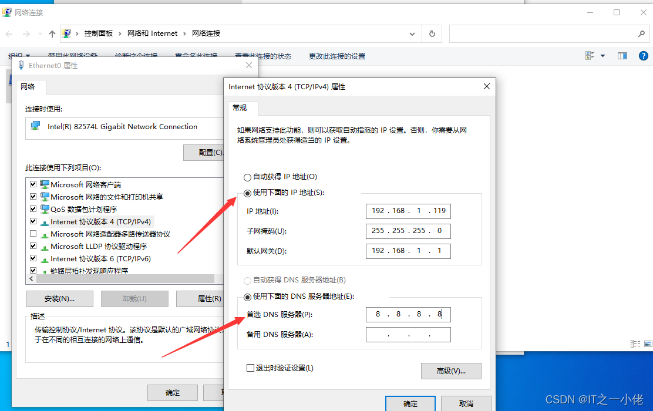Click the 子网掩码(U) input field
This screenshot has height=411, width=653.
pyautogui.click(x=408, y=231)
